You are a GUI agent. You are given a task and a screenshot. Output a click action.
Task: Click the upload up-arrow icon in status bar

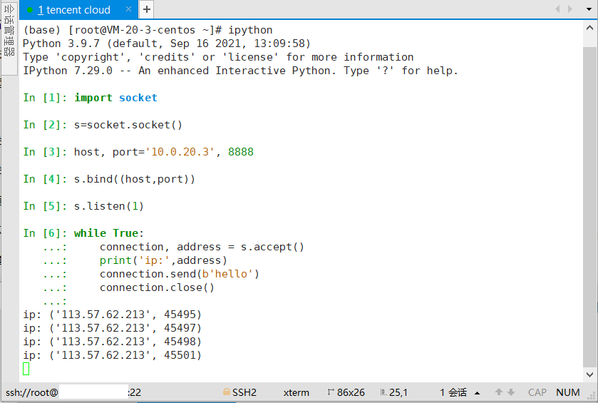[498, 392]
